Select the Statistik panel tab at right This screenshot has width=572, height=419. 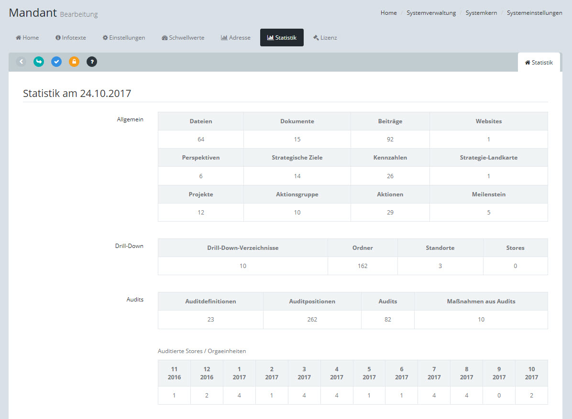click(x=539, y=63)
